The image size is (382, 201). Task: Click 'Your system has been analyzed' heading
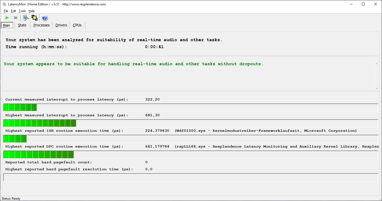[x=114, y=40]
